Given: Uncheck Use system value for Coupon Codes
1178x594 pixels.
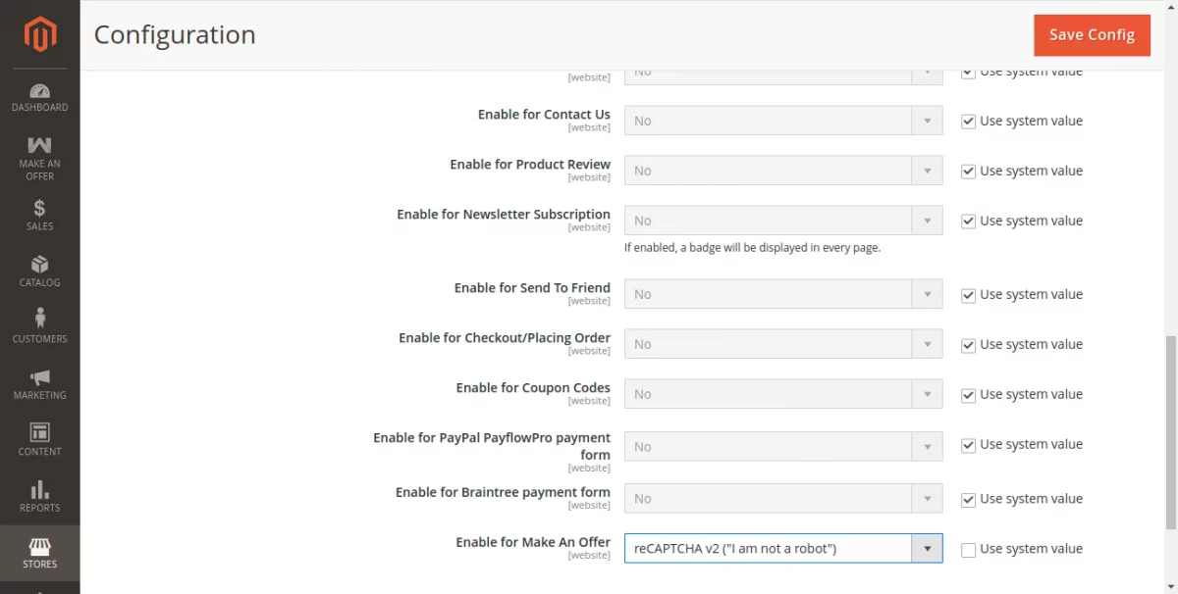Looking at the screenshot, I should tap(969, 395).
